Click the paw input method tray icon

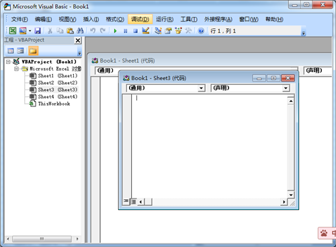pyautogui.click(x=324, y=234)
